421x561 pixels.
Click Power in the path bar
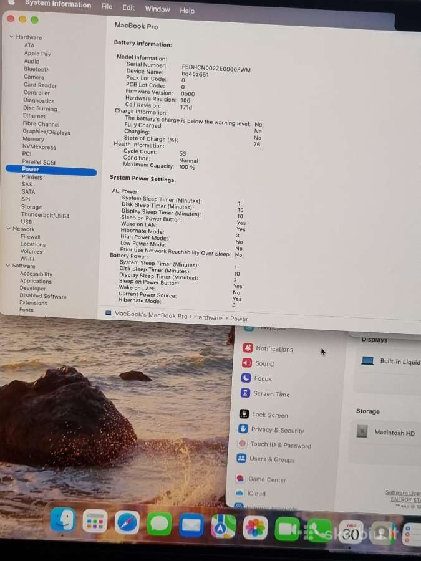point(239,319)
